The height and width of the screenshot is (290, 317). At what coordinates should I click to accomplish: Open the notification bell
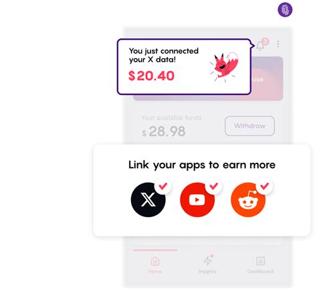[260, 46]
